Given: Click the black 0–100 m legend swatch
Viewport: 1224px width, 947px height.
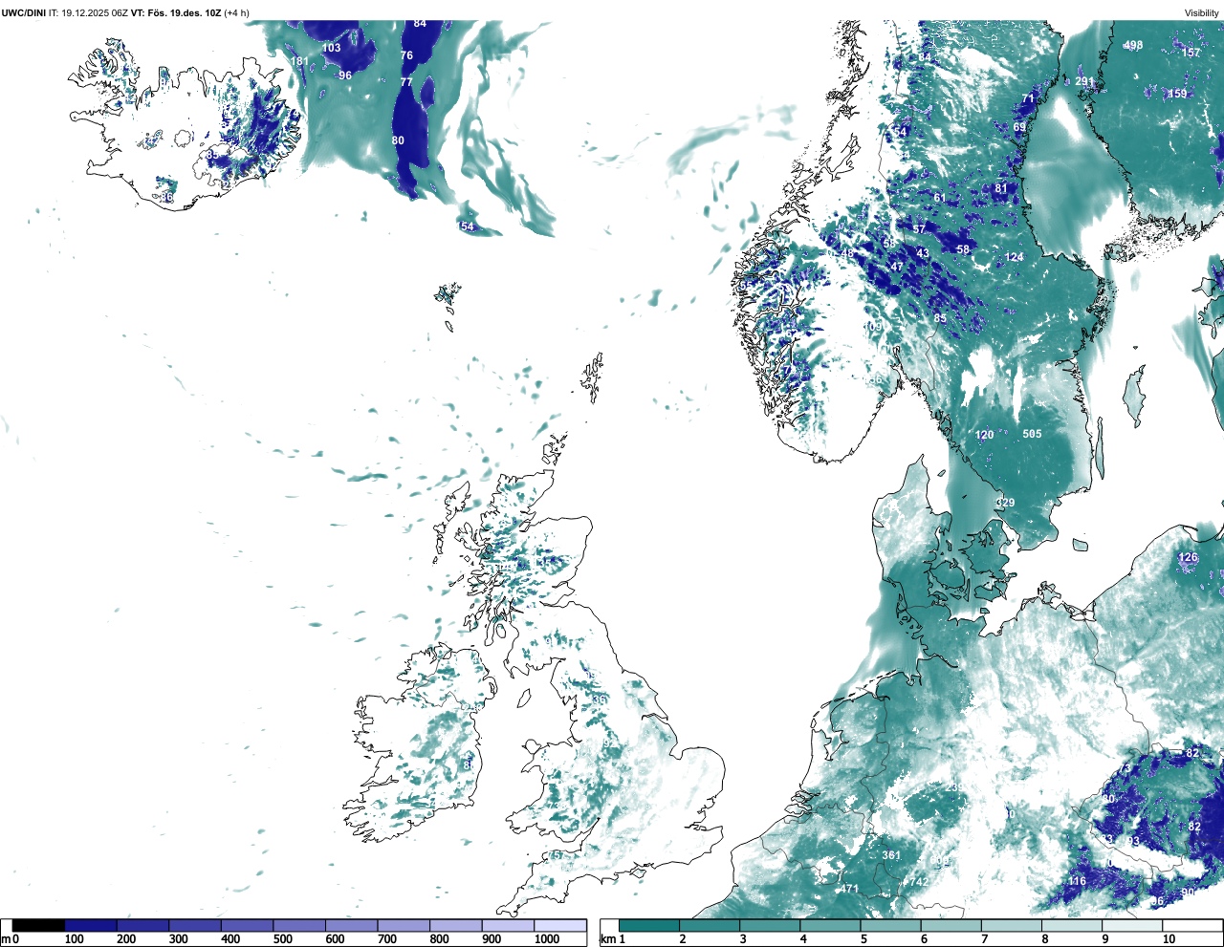Looking at the screenshot, I should (38, 926).
